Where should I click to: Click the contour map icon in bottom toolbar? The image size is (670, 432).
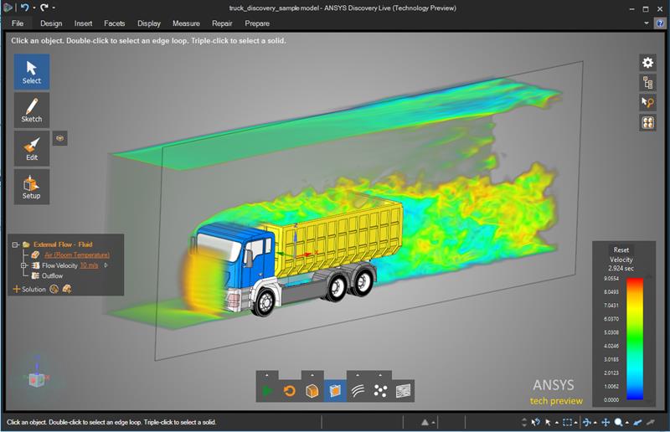pyautogui.click(x=403, y=391)
